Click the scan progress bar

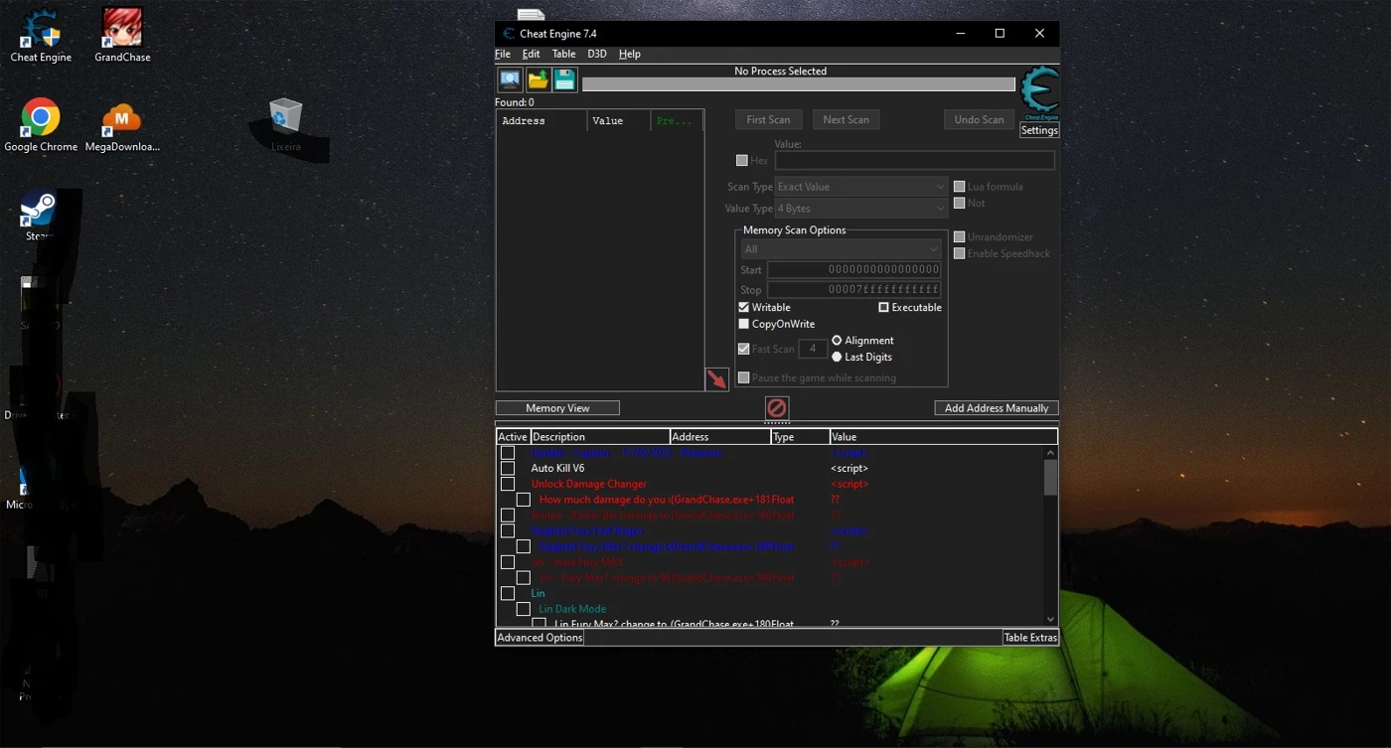point(799,84)
